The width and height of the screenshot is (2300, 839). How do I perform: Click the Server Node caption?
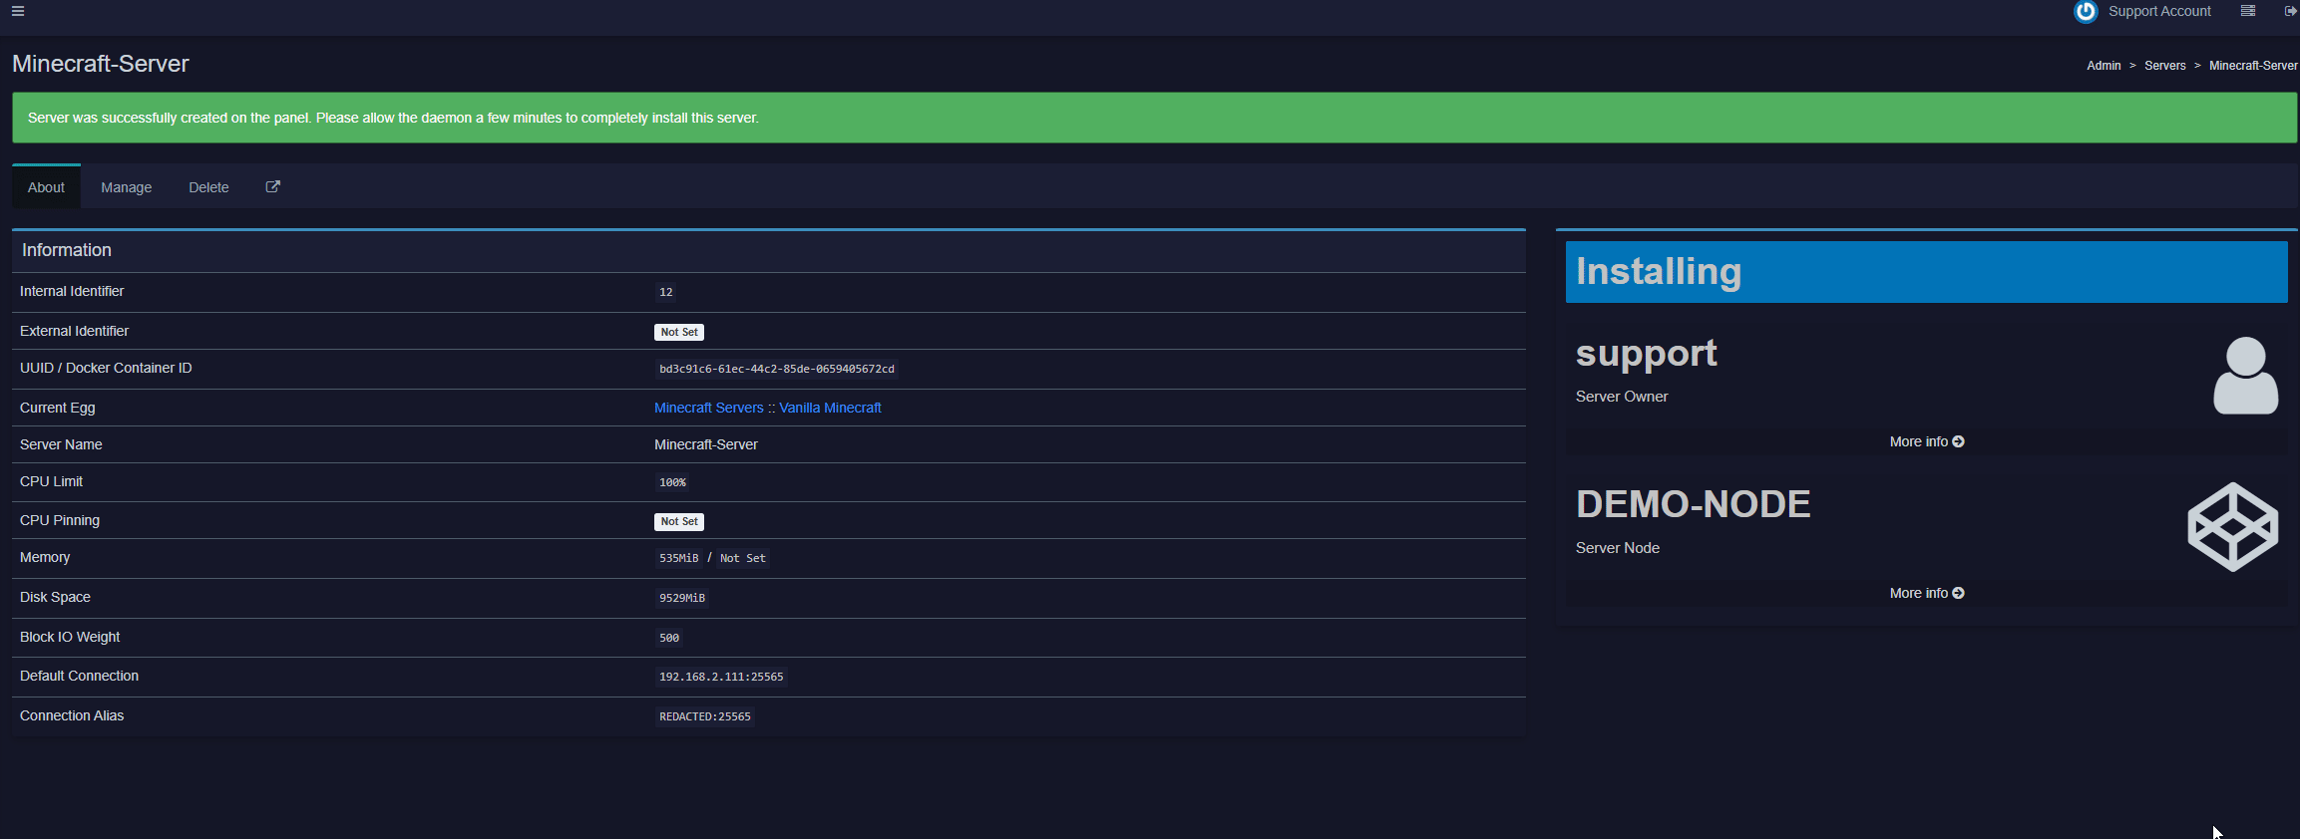pyautogui.click(x=1618, y=548)
